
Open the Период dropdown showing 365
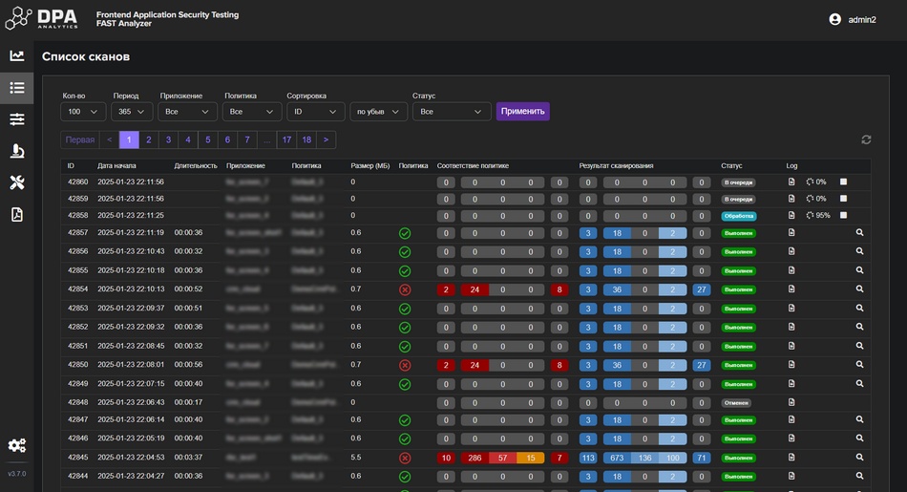point(133,112)
